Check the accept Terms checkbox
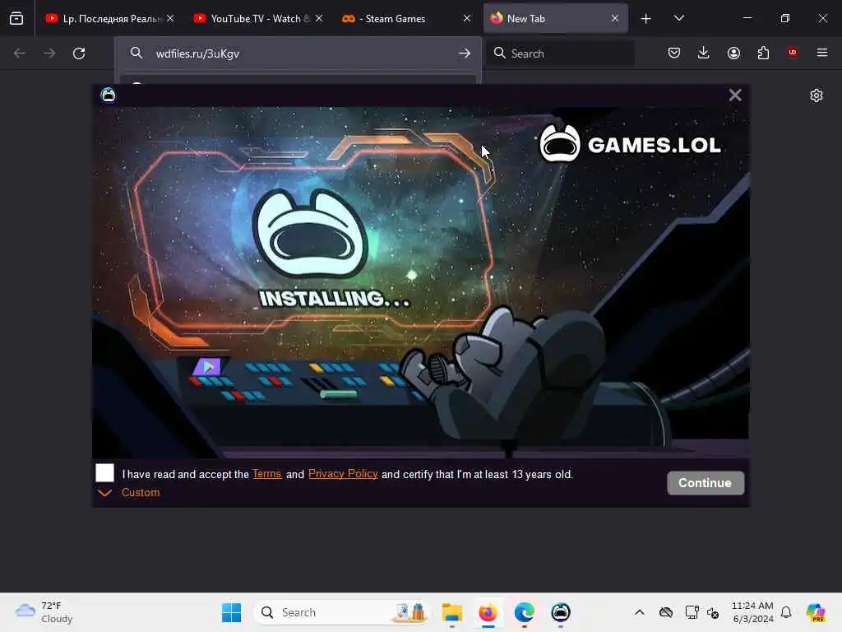This screenshot has width=842, height=632. (x=104, y=473)
